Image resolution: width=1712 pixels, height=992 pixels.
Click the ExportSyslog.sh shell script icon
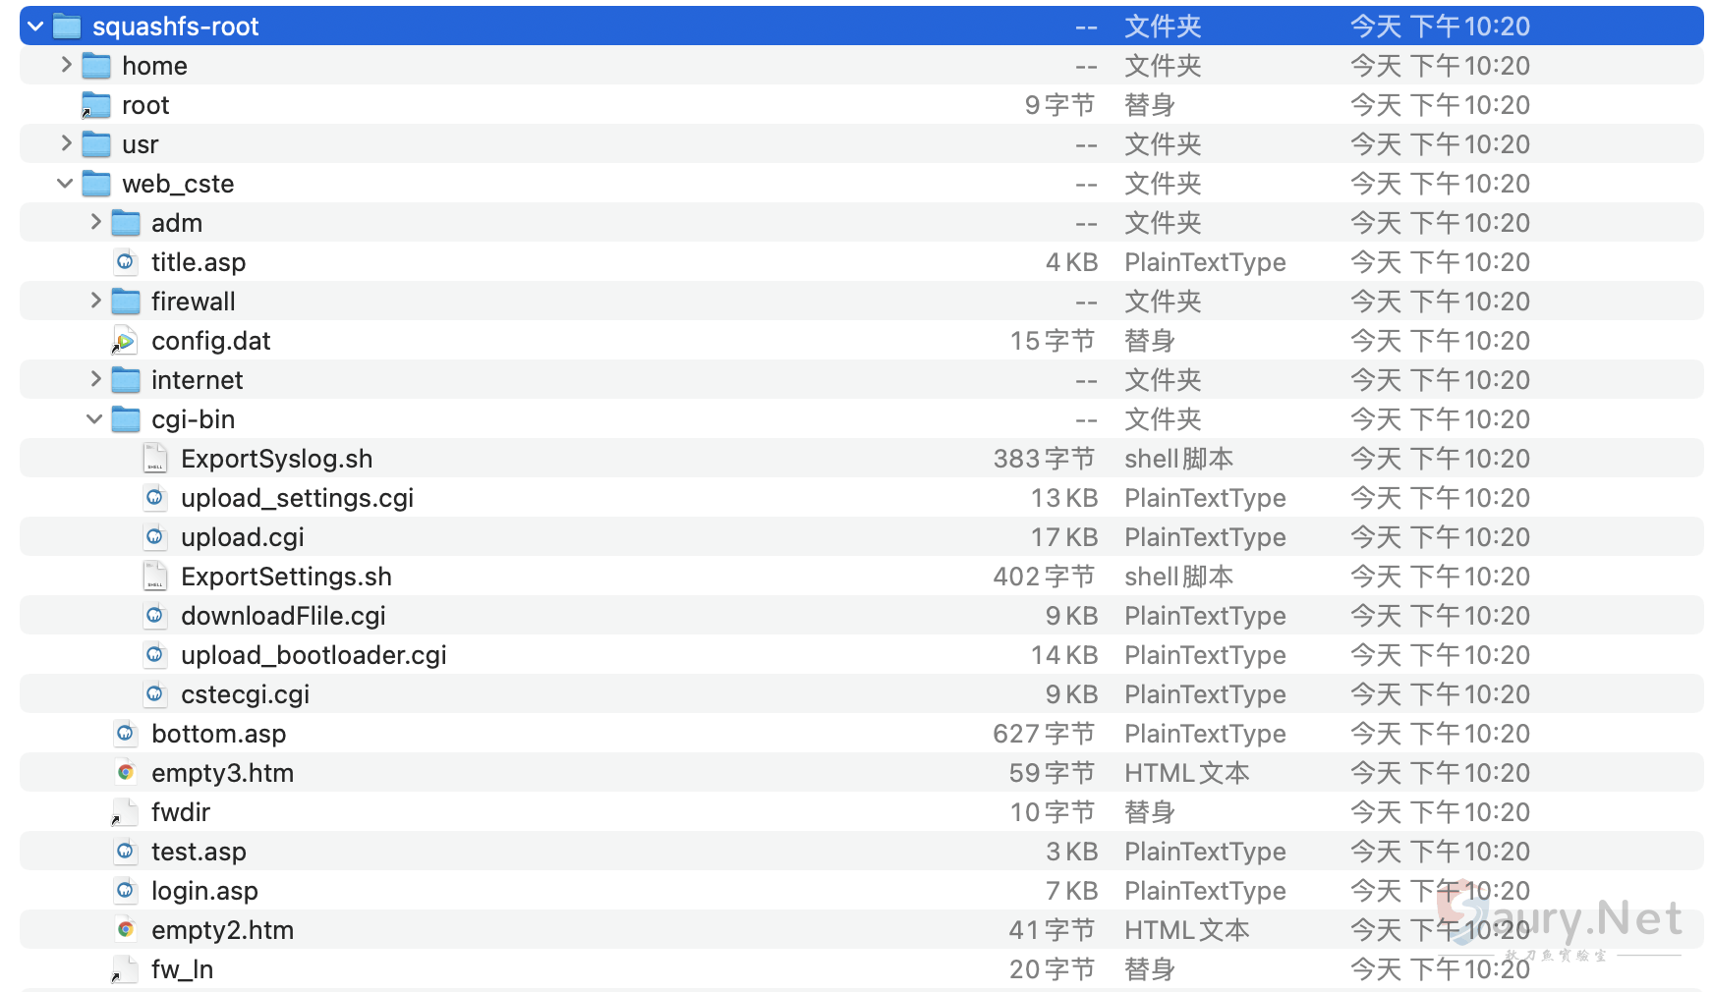click(x=155, y=459)
